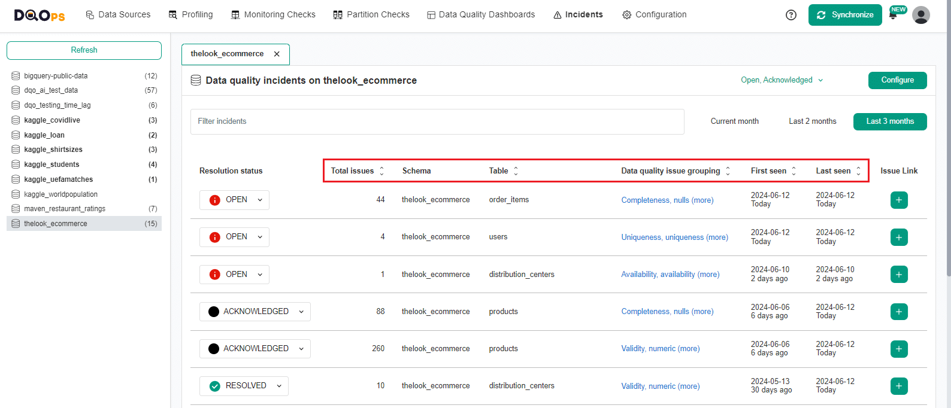Image resolution: width=951 pixels, height=408 pixels.
Task: Click database icon beside dqo_ai_test_data
Action: point(16,90)
